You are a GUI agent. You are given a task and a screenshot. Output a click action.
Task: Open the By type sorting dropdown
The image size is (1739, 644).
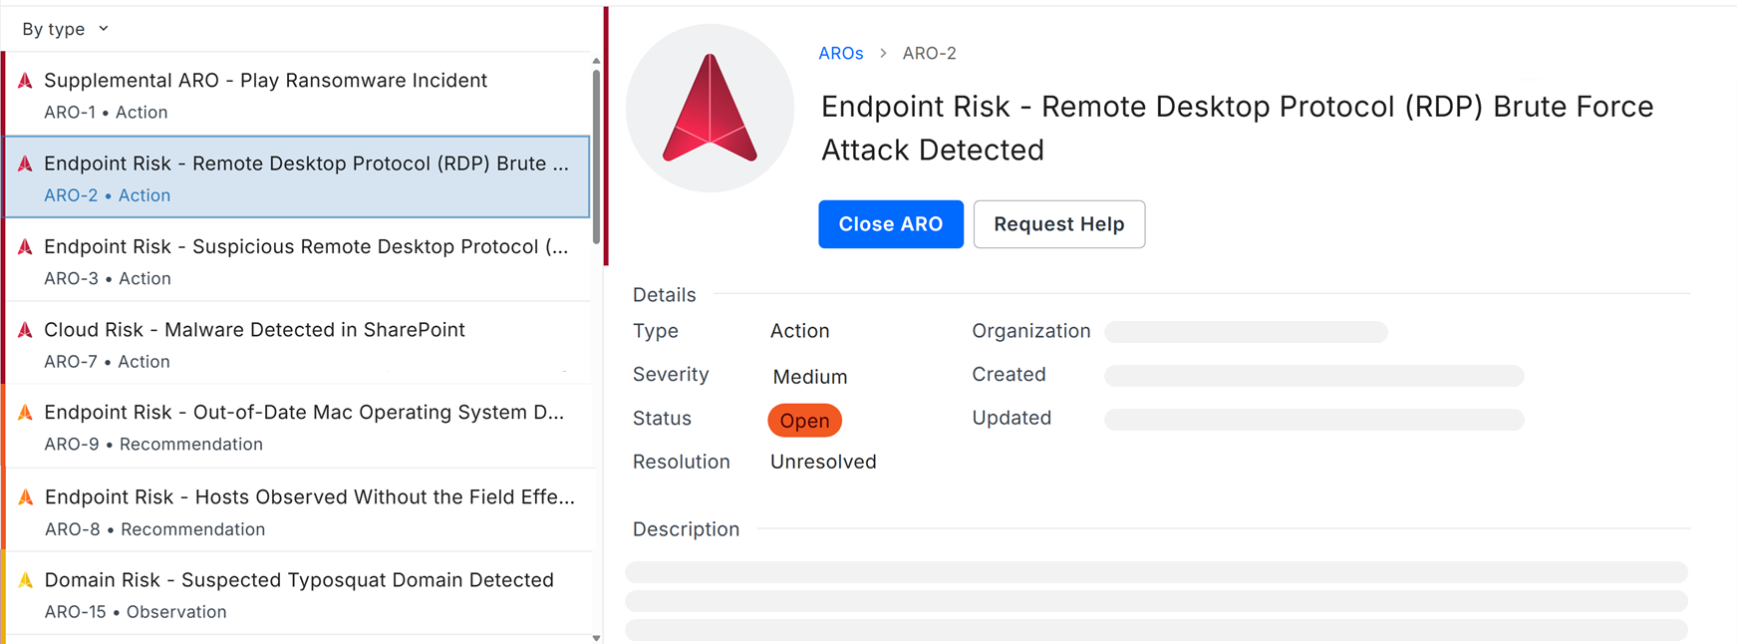[x=65, y=29]
